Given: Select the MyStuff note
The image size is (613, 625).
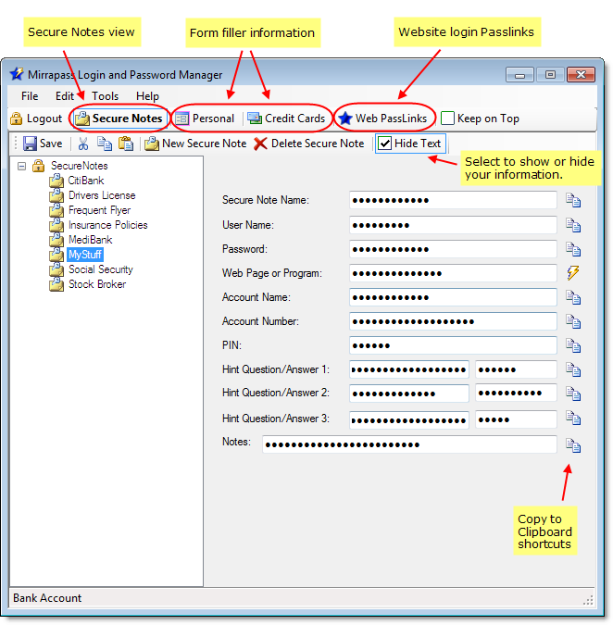Looking at the screenshot, I should (x=85, y=255).
